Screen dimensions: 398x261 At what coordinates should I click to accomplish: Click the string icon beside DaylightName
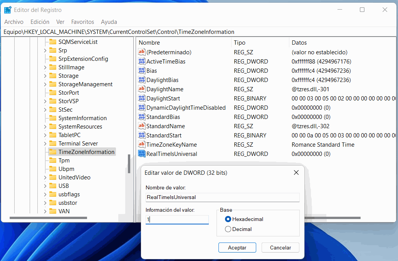tap(141, 89)
